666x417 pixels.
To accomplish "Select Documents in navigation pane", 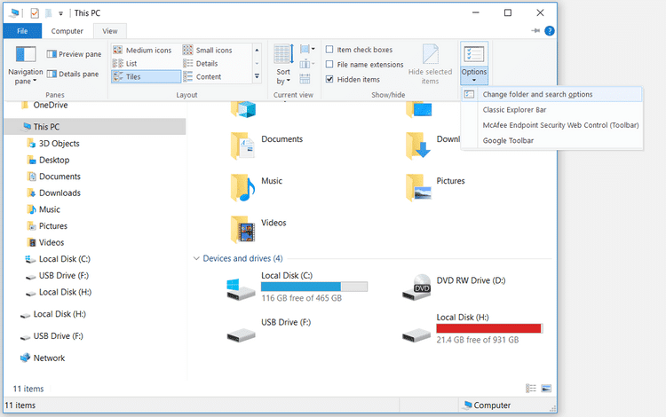I will pyautogui.click(x=59, y=177).
